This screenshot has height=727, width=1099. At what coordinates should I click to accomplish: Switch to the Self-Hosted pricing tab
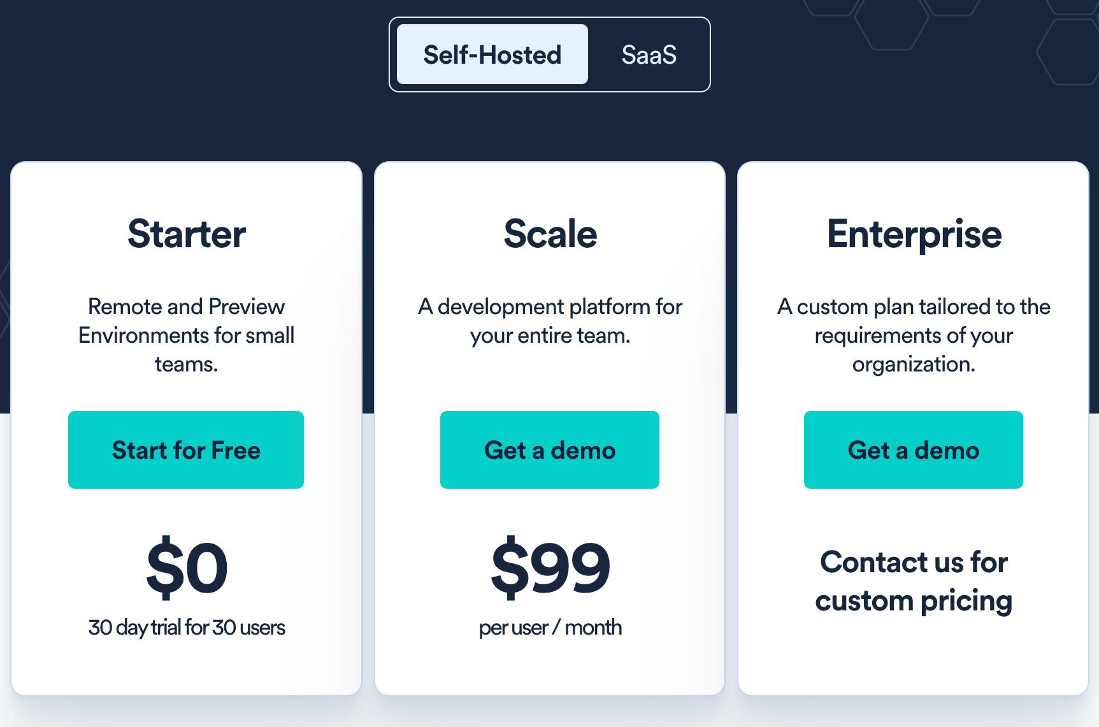point(492,55)
